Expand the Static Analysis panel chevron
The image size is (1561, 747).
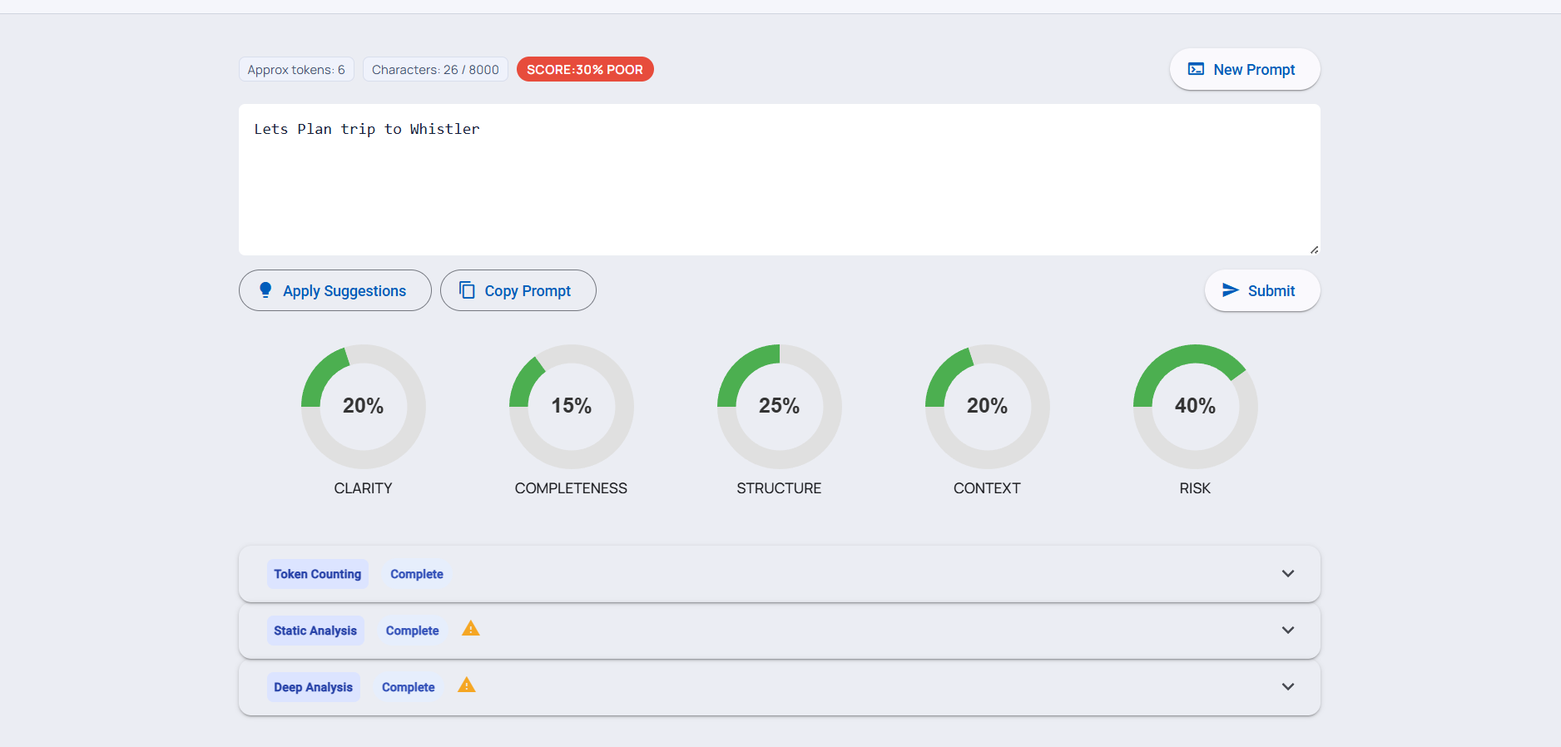pos(1288,631)
